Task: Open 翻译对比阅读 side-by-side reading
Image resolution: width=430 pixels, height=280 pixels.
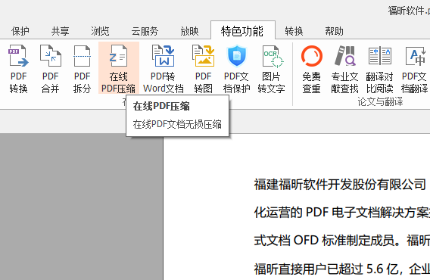Action: pos(379,69)
